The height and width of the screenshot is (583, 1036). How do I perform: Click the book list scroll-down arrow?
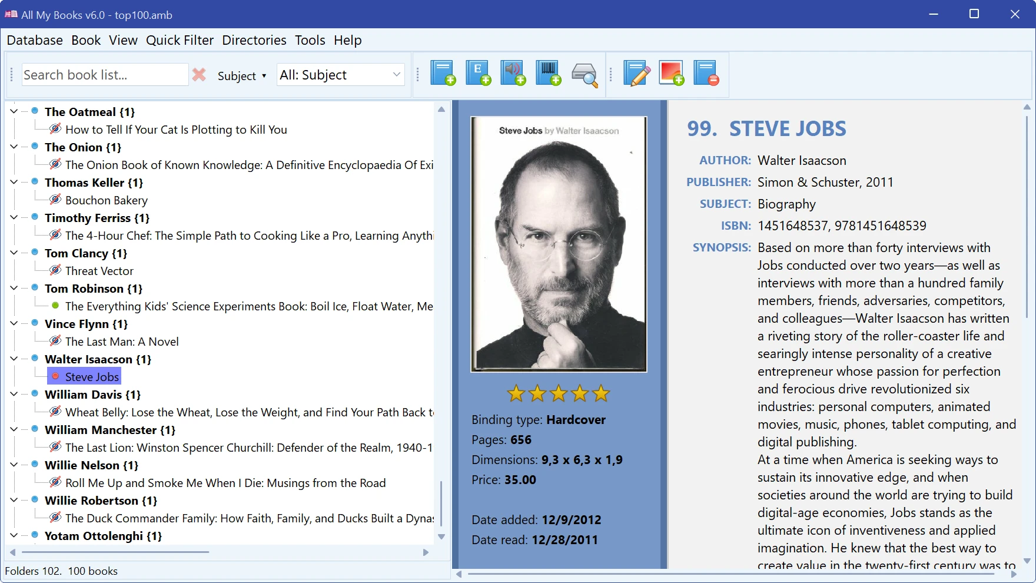coord(441,536)
